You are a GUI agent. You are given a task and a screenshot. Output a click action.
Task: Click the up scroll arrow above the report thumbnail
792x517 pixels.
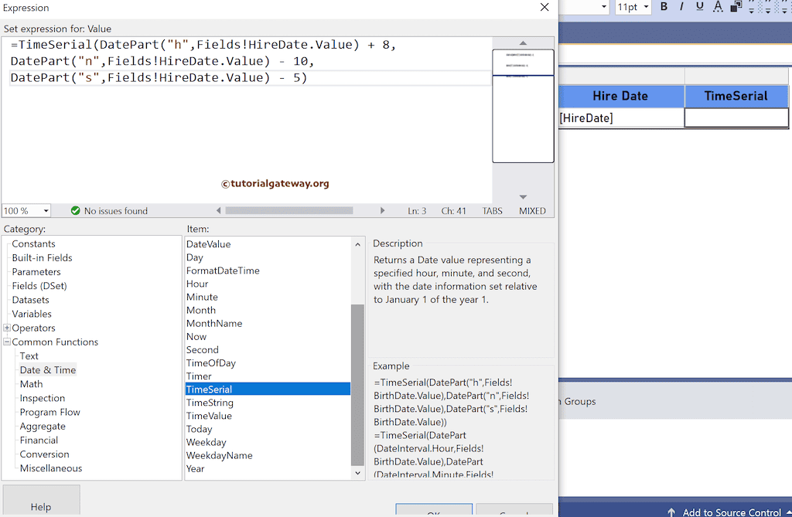pyautogui.click(x=523, y=43)
